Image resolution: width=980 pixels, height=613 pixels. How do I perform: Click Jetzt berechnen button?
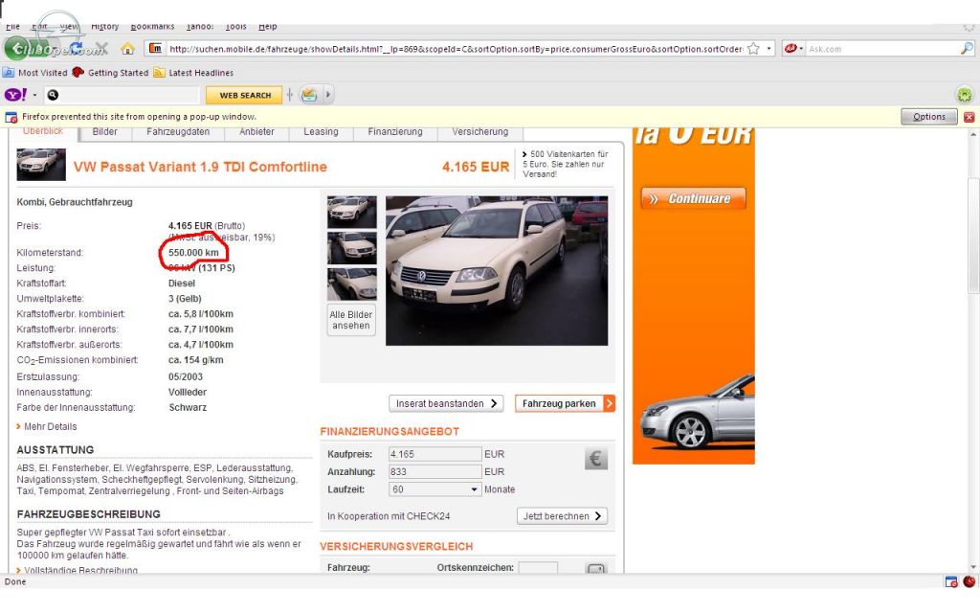point(562,516)
